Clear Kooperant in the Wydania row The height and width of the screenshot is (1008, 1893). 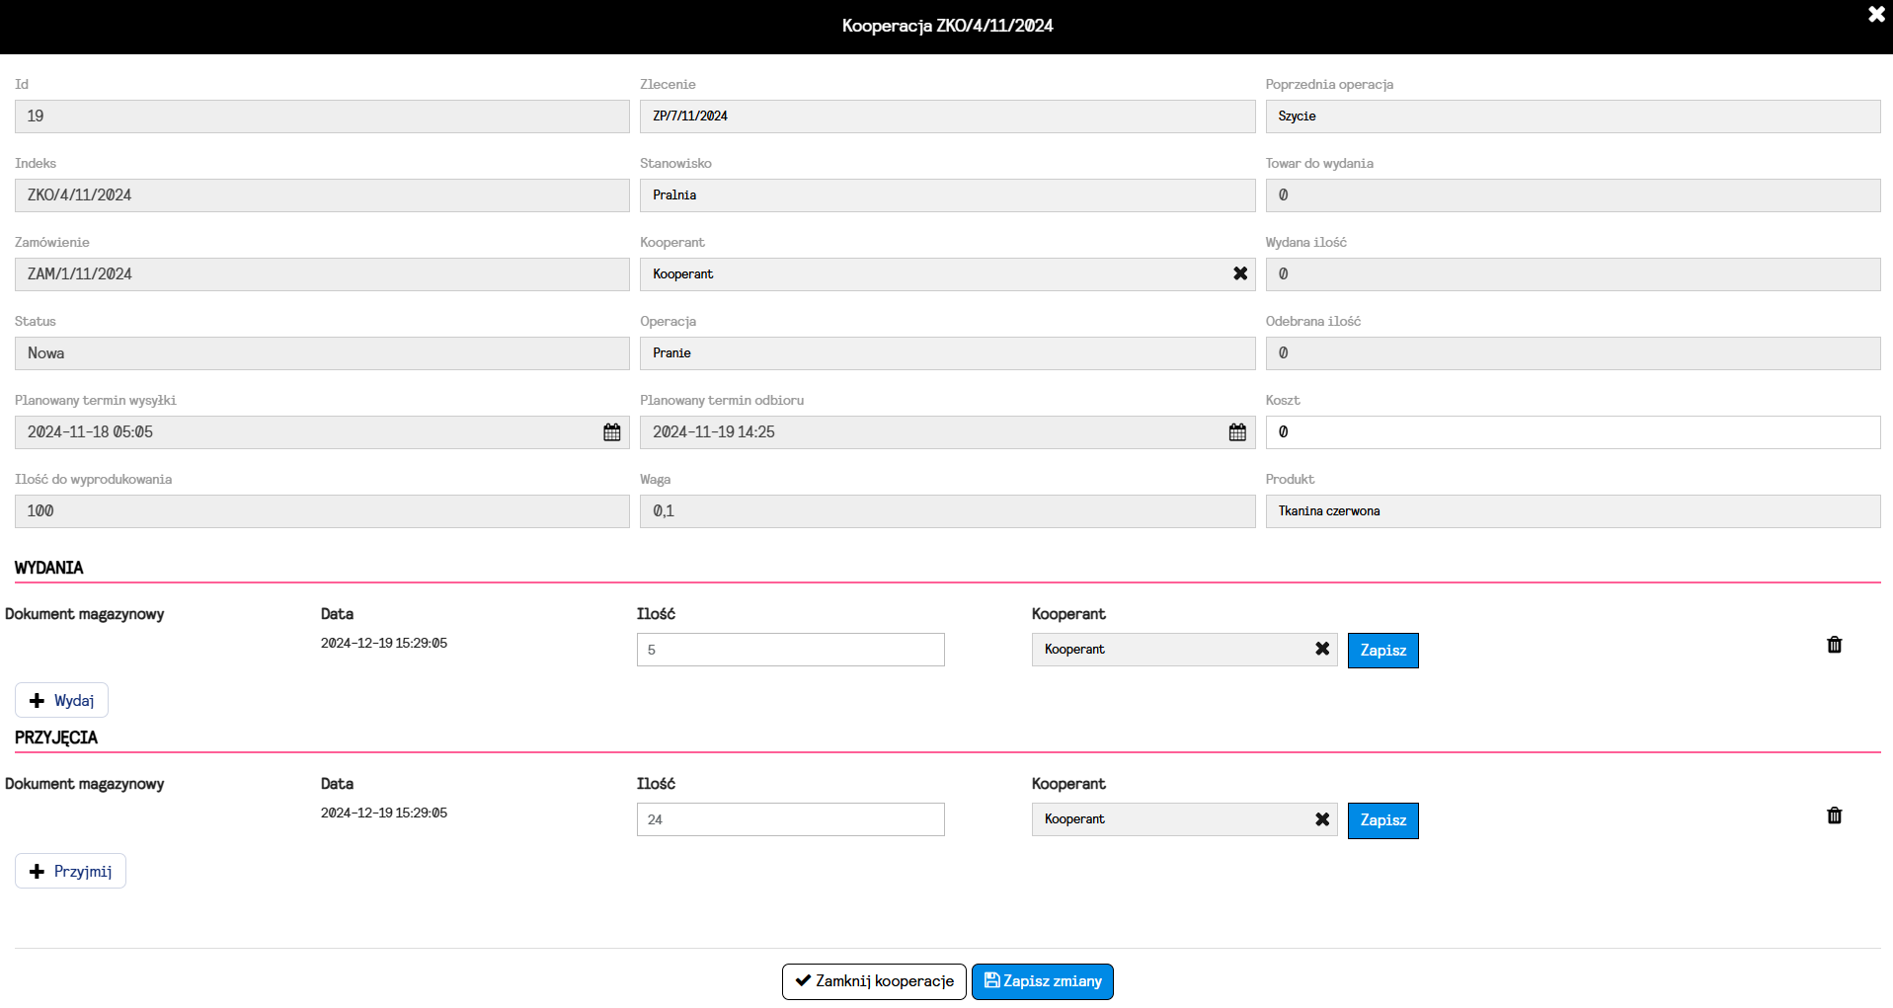click(x=1322, y=649)
